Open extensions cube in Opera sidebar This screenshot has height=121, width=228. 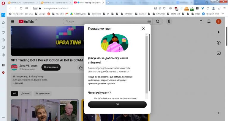(x=3, y=47)
